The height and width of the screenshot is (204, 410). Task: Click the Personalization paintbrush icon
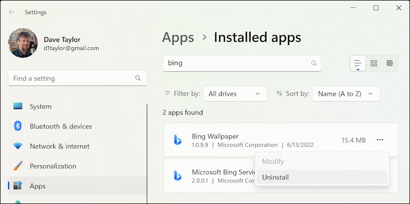18,166
